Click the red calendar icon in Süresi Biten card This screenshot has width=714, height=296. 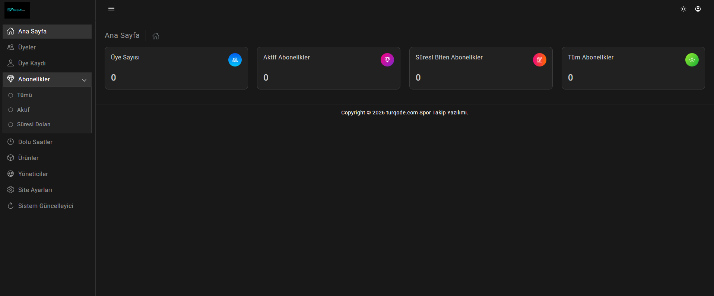point(540,60)
